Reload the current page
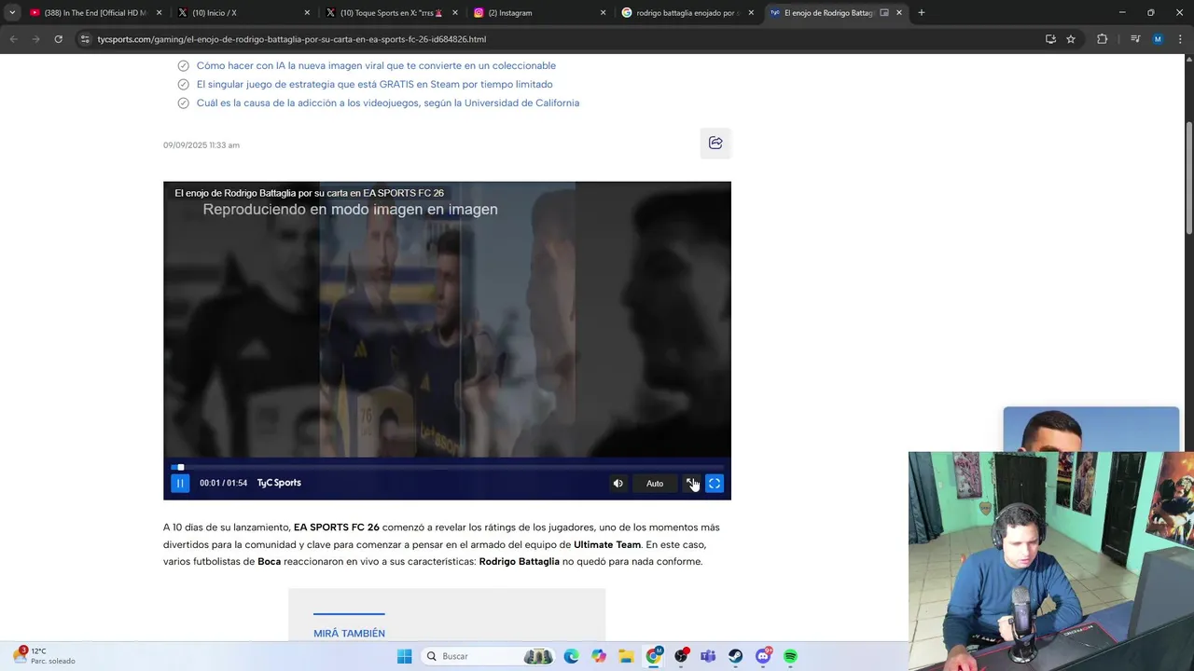This screenshot has width=1194, height=671. coord(58,39)
